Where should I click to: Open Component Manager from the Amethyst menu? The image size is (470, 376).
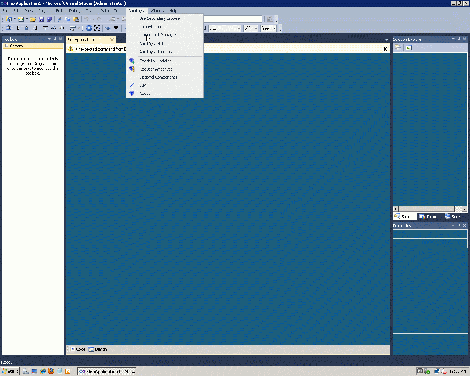click(165, 35)
